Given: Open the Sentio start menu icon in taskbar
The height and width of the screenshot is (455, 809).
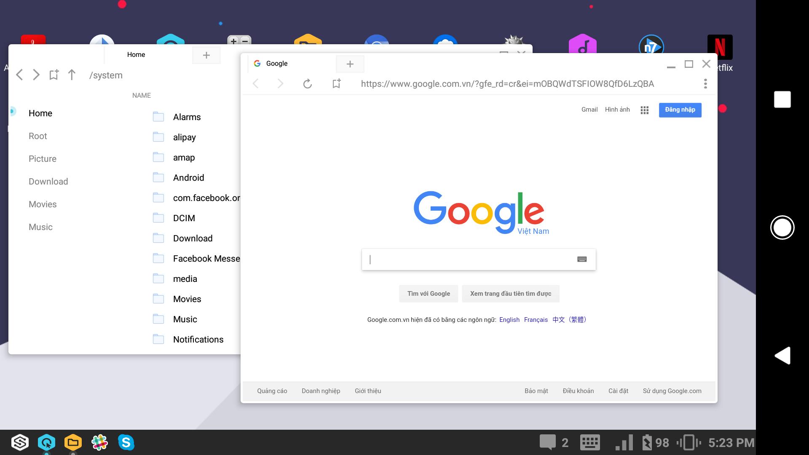Looking at the screenshot, I should (20, 442).
